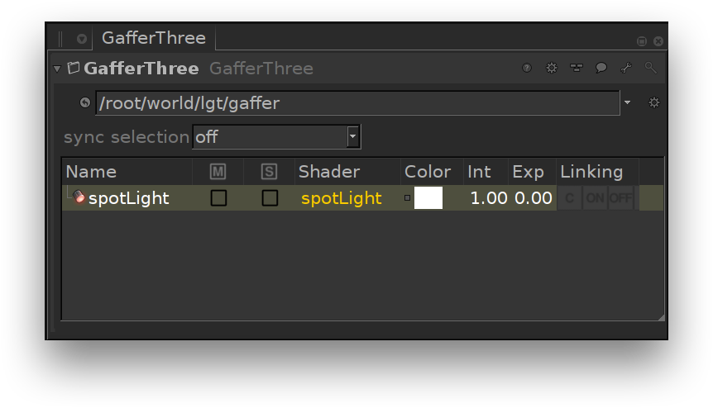Select the GafferThree tab
Image resolution: width=713 pixels, height=408 pixels.
click(x=154, y=38)
